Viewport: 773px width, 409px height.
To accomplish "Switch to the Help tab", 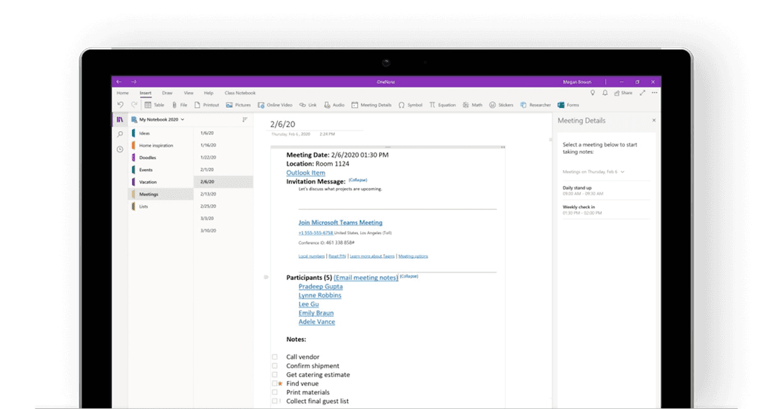I will (x=208, y=93).
